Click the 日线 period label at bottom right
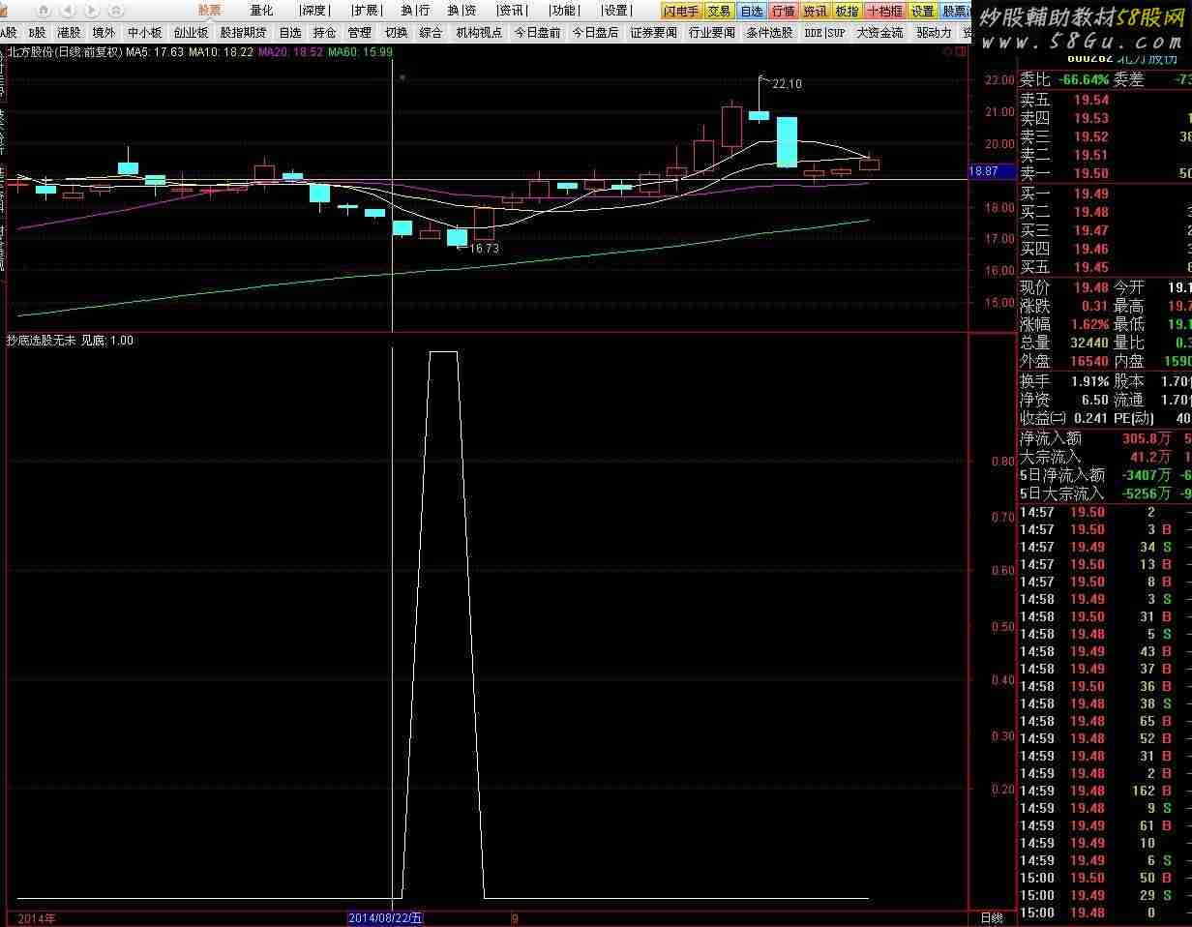Viewport: 1192px width, 927px height. click(x=992, y=918)
